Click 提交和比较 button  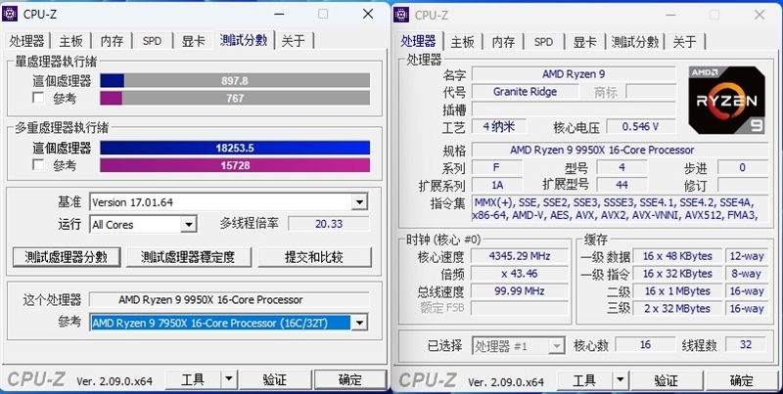pyautogui.click(x=314, y=257)
